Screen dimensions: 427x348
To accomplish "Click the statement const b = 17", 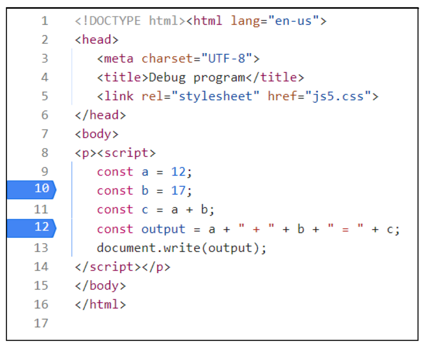I will (x=145, y=191).
